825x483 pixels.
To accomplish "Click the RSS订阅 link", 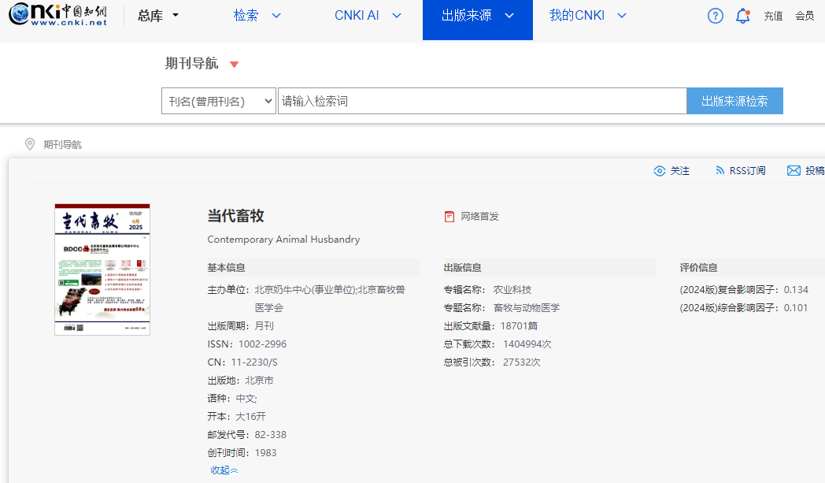I will click(747, 171).
